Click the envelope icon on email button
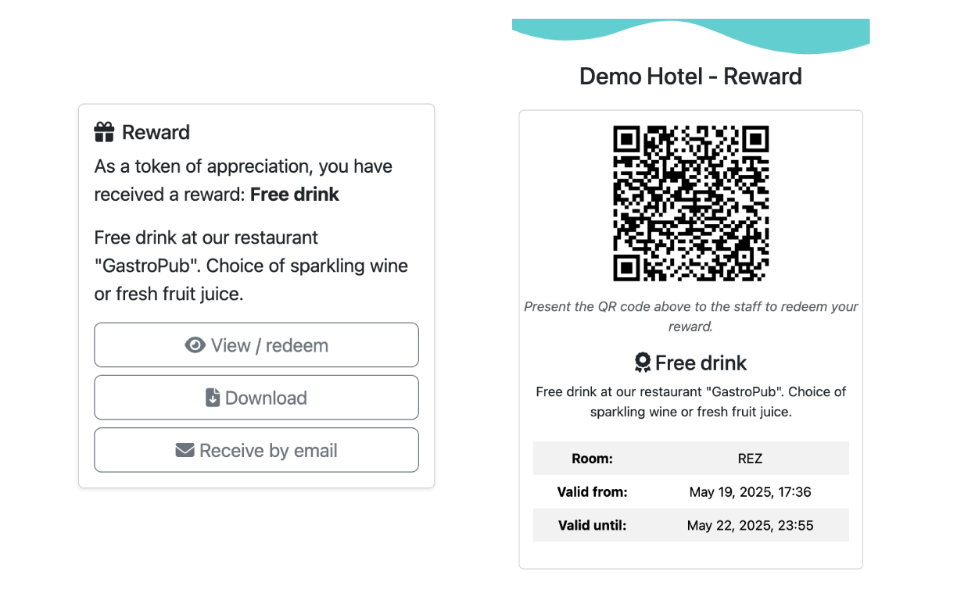The image size is (957, 600). 185,449
